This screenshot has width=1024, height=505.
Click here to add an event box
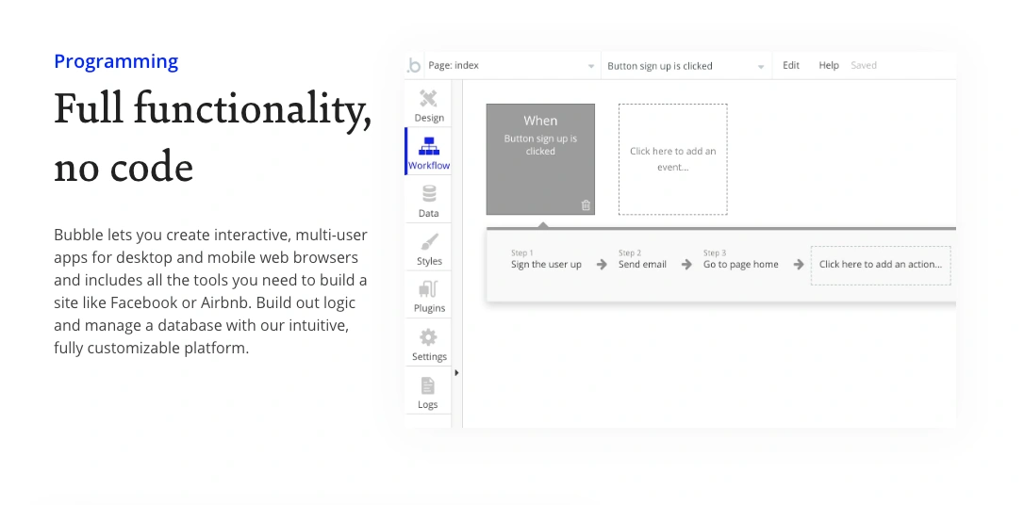[x=672, y=159]
